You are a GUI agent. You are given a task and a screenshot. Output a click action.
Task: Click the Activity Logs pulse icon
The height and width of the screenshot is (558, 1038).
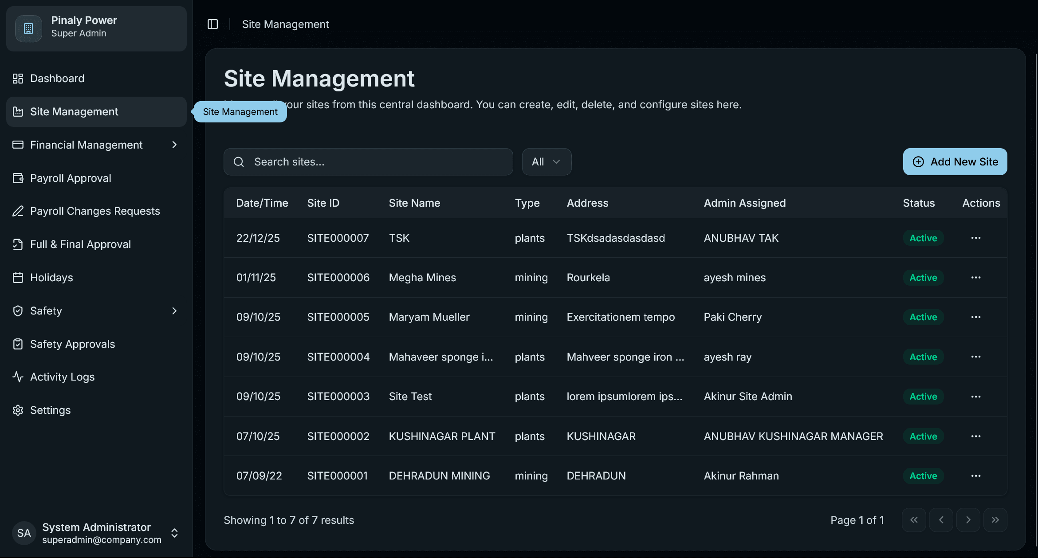pos(18,377)
